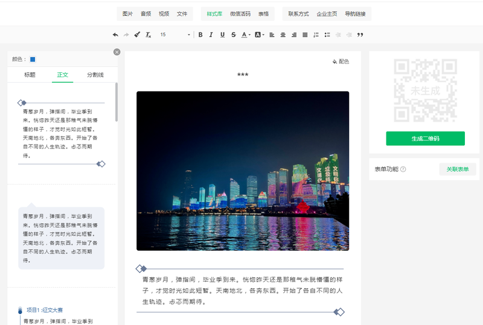Viewport: 483px width, 325px height.
Task: Click the 关联表单 button
Action: pyautogui.click(x=457, y=169)
